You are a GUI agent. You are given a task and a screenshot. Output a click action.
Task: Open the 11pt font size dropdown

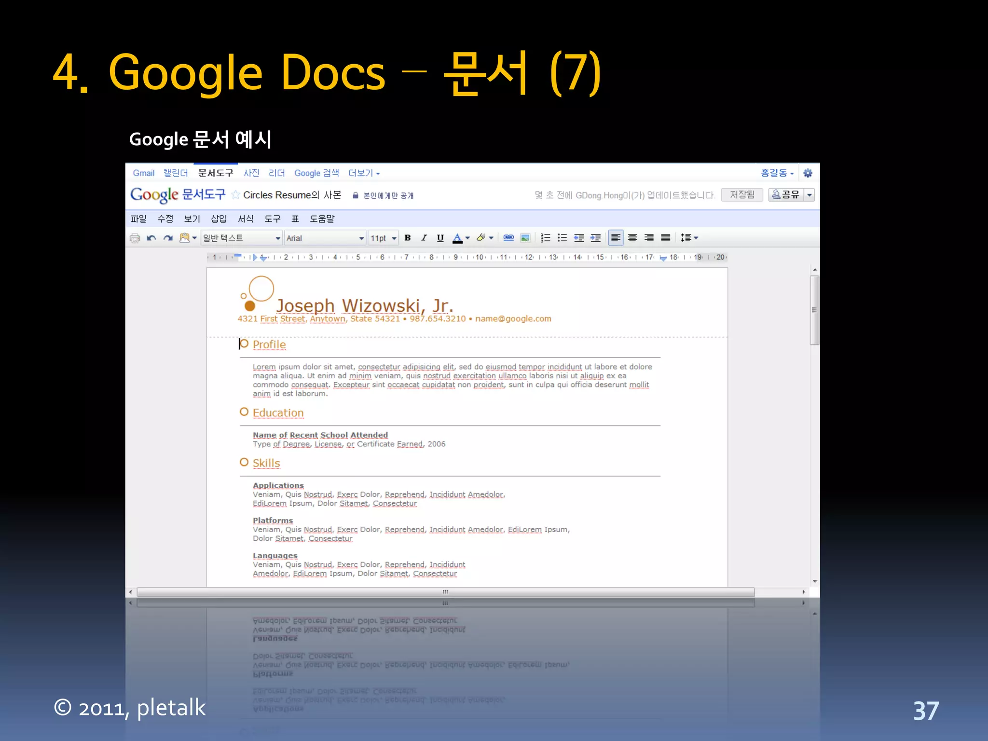pos(384,238)
